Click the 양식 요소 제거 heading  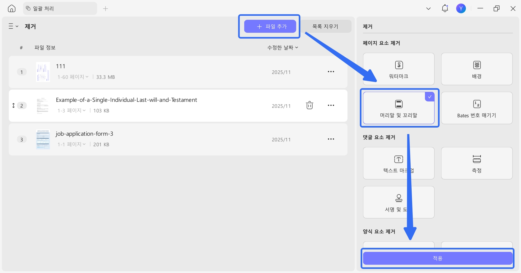[379, 232]
